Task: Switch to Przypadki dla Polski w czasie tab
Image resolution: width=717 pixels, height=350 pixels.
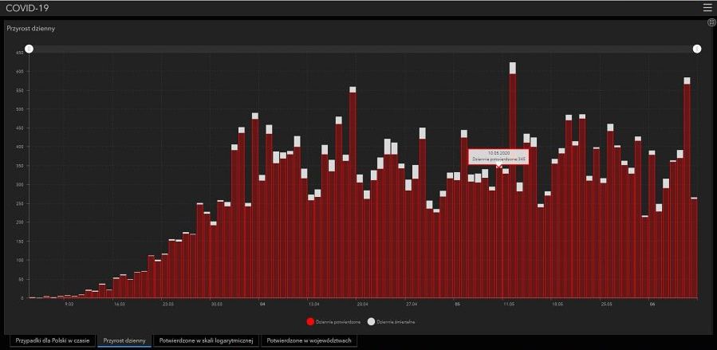Action: pyautogui.click(x=51, y=340)
